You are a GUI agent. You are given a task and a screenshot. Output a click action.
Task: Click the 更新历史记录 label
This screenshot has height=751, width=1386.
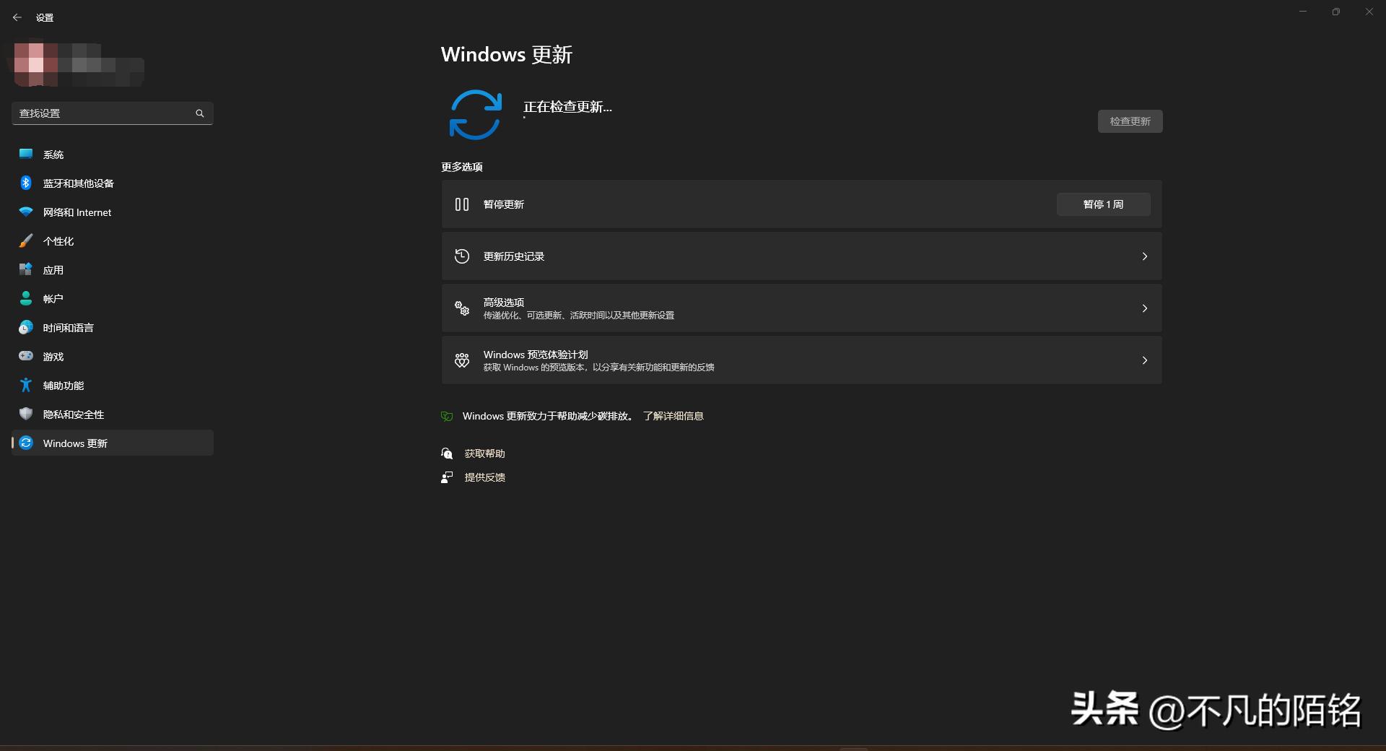tap(513, 256)
